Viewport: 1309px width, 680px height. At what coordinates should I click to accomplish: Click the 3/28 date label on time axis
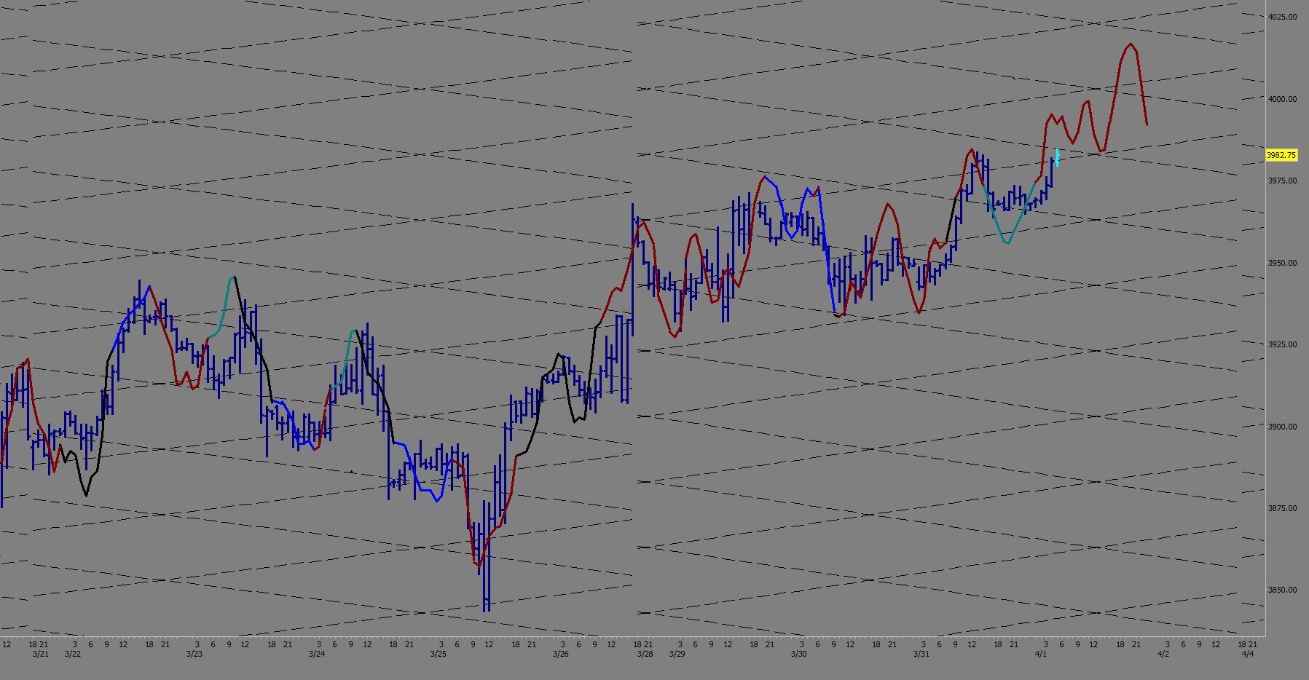click(645, 654)
